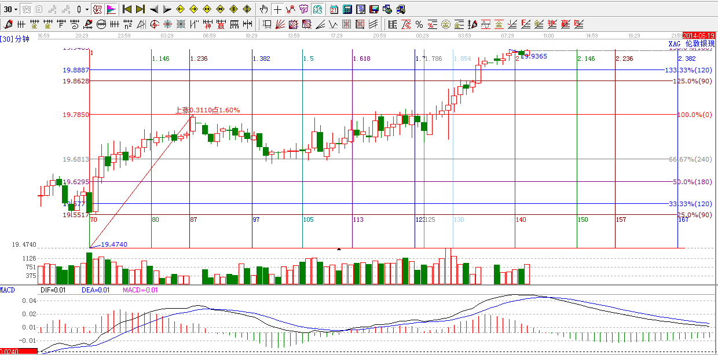Screen dimensions: 718x355
Task: Select the percent sign drawing tool
Action: tap(419, 24)
